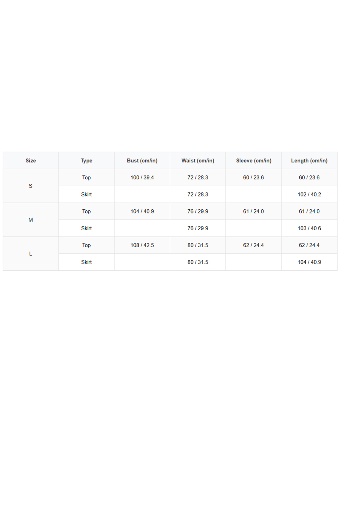Select the size S row cell
The image size is (340, 510).
point(31,186)
